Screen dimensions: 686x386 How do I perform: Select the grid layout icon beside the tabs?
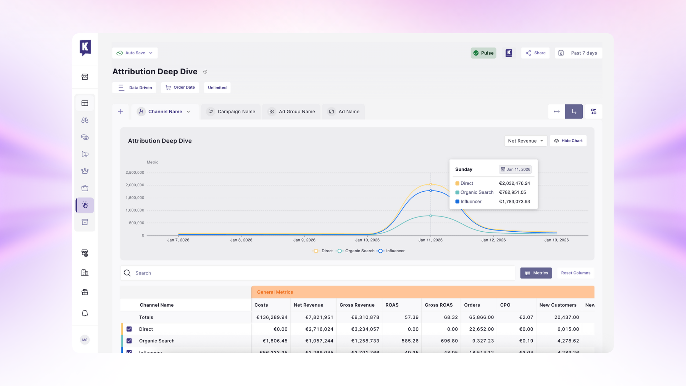[x=593, y=112]
